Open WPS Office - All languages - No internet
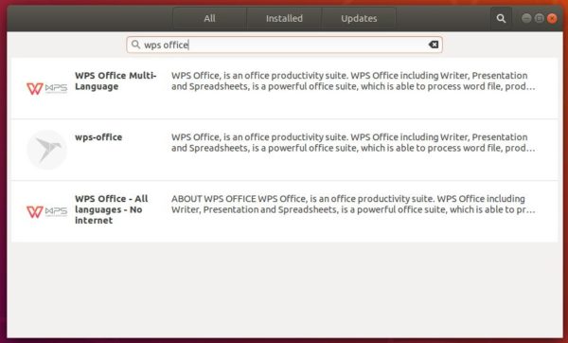The height and width of the screenshot is (343, 568). tap(111, 209)
